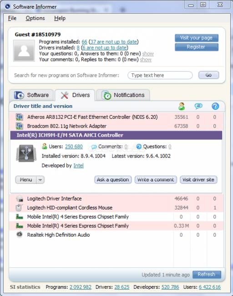233x296 pixels.
Task: Select the Logitech HID-compliant Cordless Mouse row
Action: pyautogui.click(x=116, y=208)
